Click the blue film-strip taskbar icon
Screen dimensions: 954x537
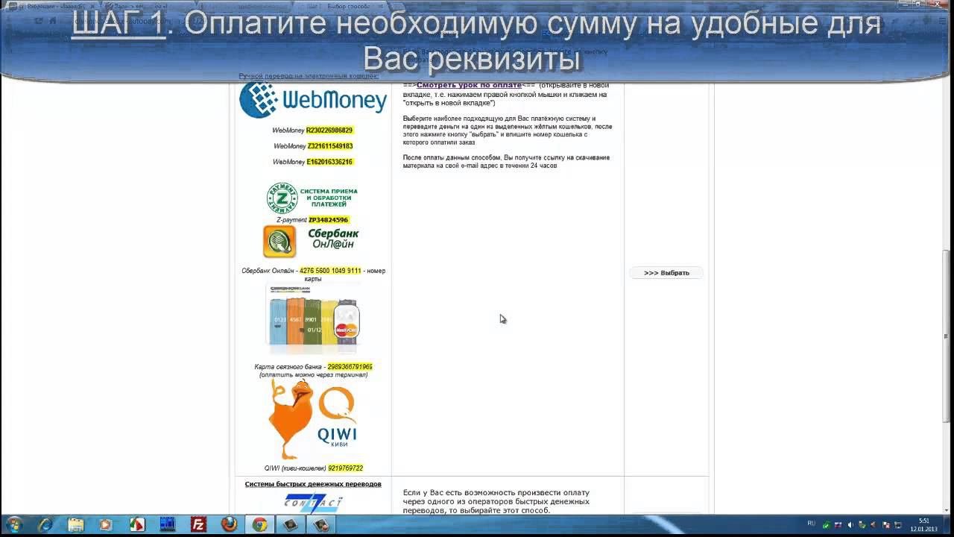coord(168,525)
